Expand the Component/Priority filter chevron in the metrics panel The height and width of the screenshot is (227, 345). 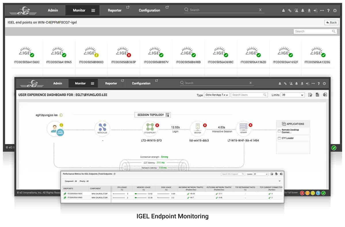[280, 181]
